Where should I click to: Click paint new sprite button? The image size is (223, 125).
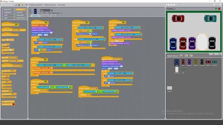[x=181, y=56]
